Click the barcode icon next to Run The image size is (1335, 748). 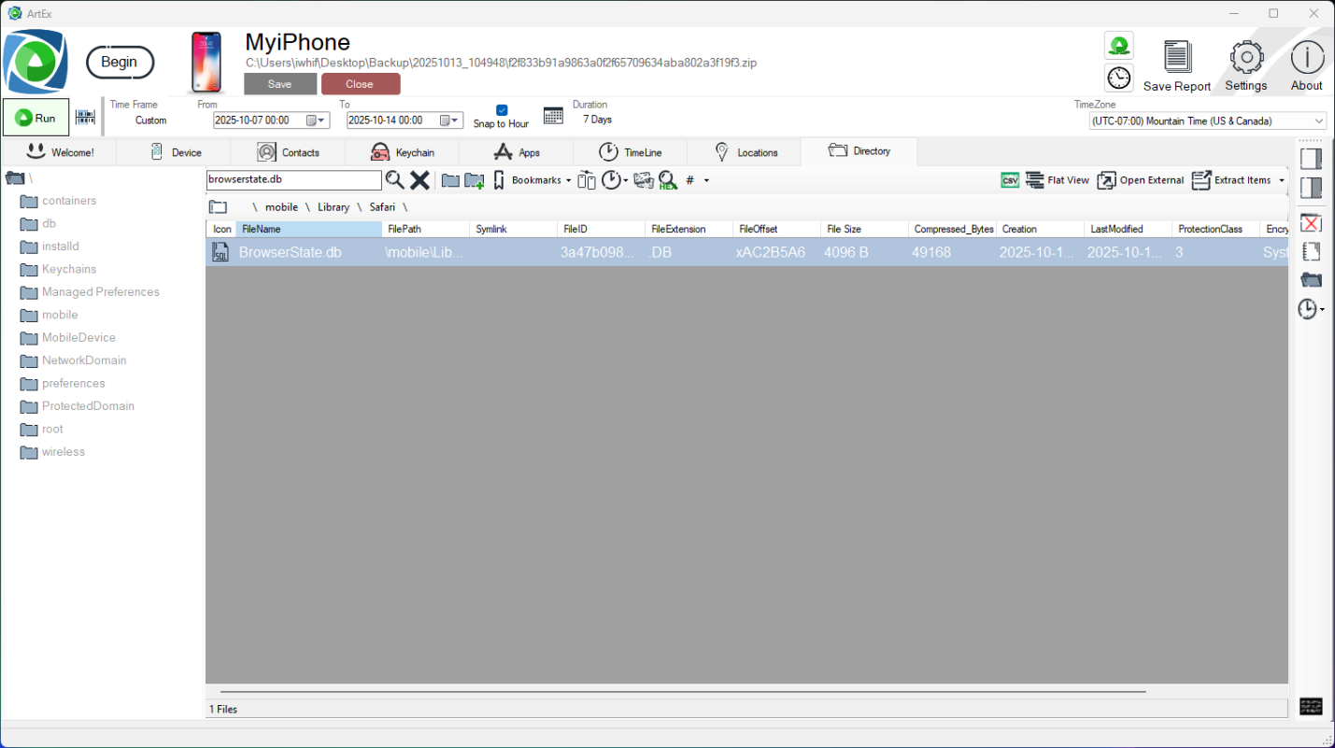(x=85, y=118)
